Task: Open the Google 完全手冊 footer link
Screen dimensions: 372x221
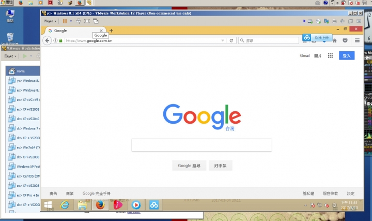Action: [x=96, y=194]
